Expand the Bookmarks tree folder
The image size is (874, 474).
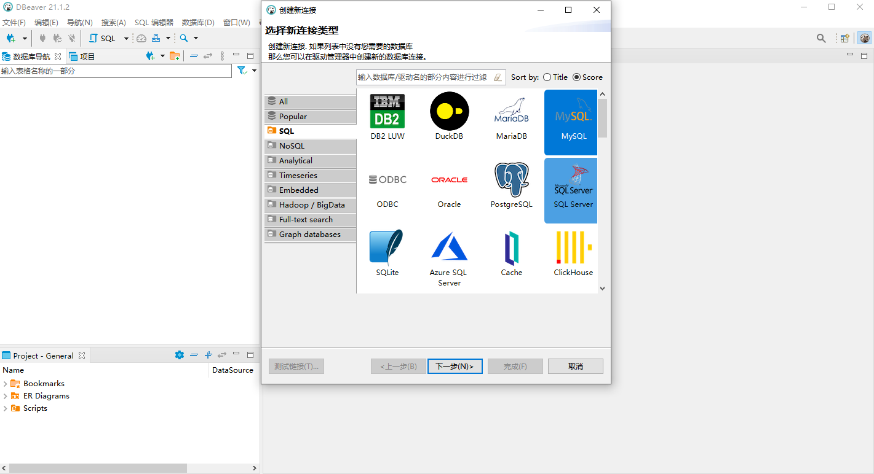pyautogui.click(x=6, y=384)
